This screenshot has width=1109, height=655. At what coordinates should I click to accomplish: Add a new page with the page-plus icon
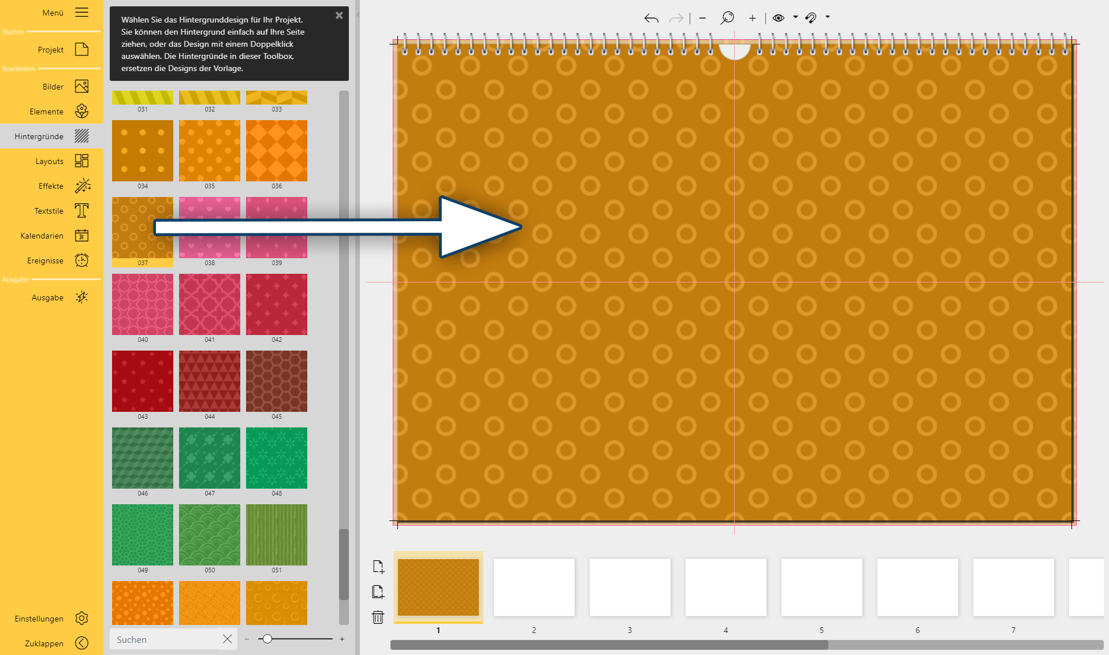(378, 567)
